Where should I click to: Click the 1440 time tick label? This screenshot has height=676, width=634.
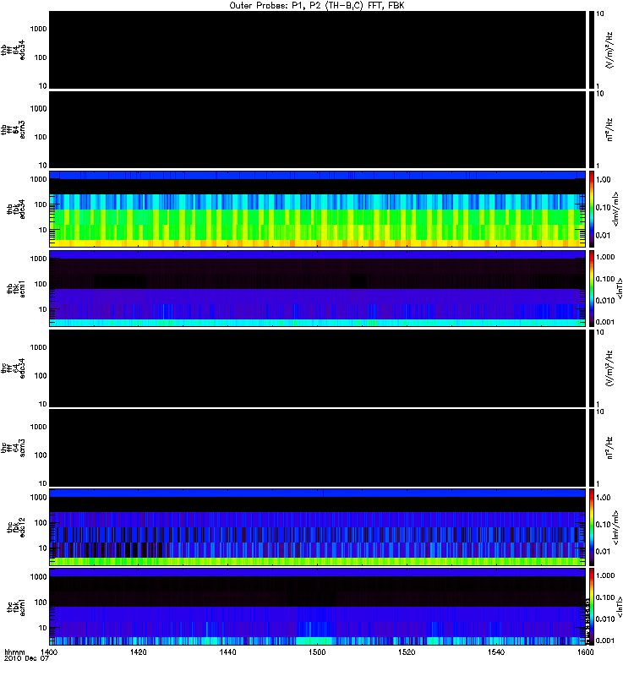227,652
